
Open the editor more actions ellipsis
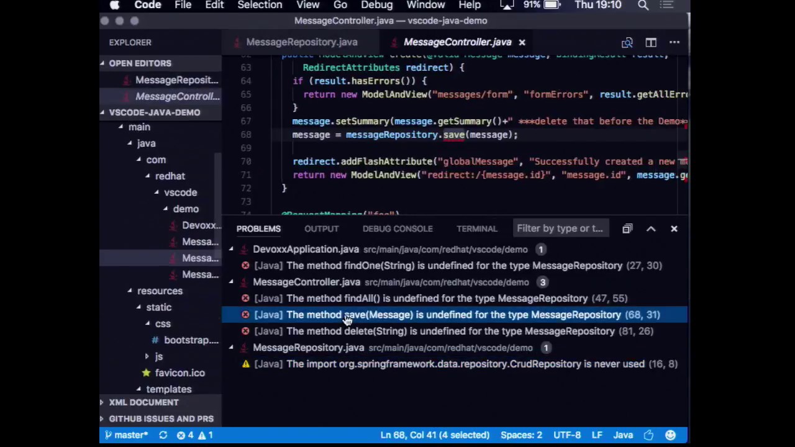pos(675,42)
